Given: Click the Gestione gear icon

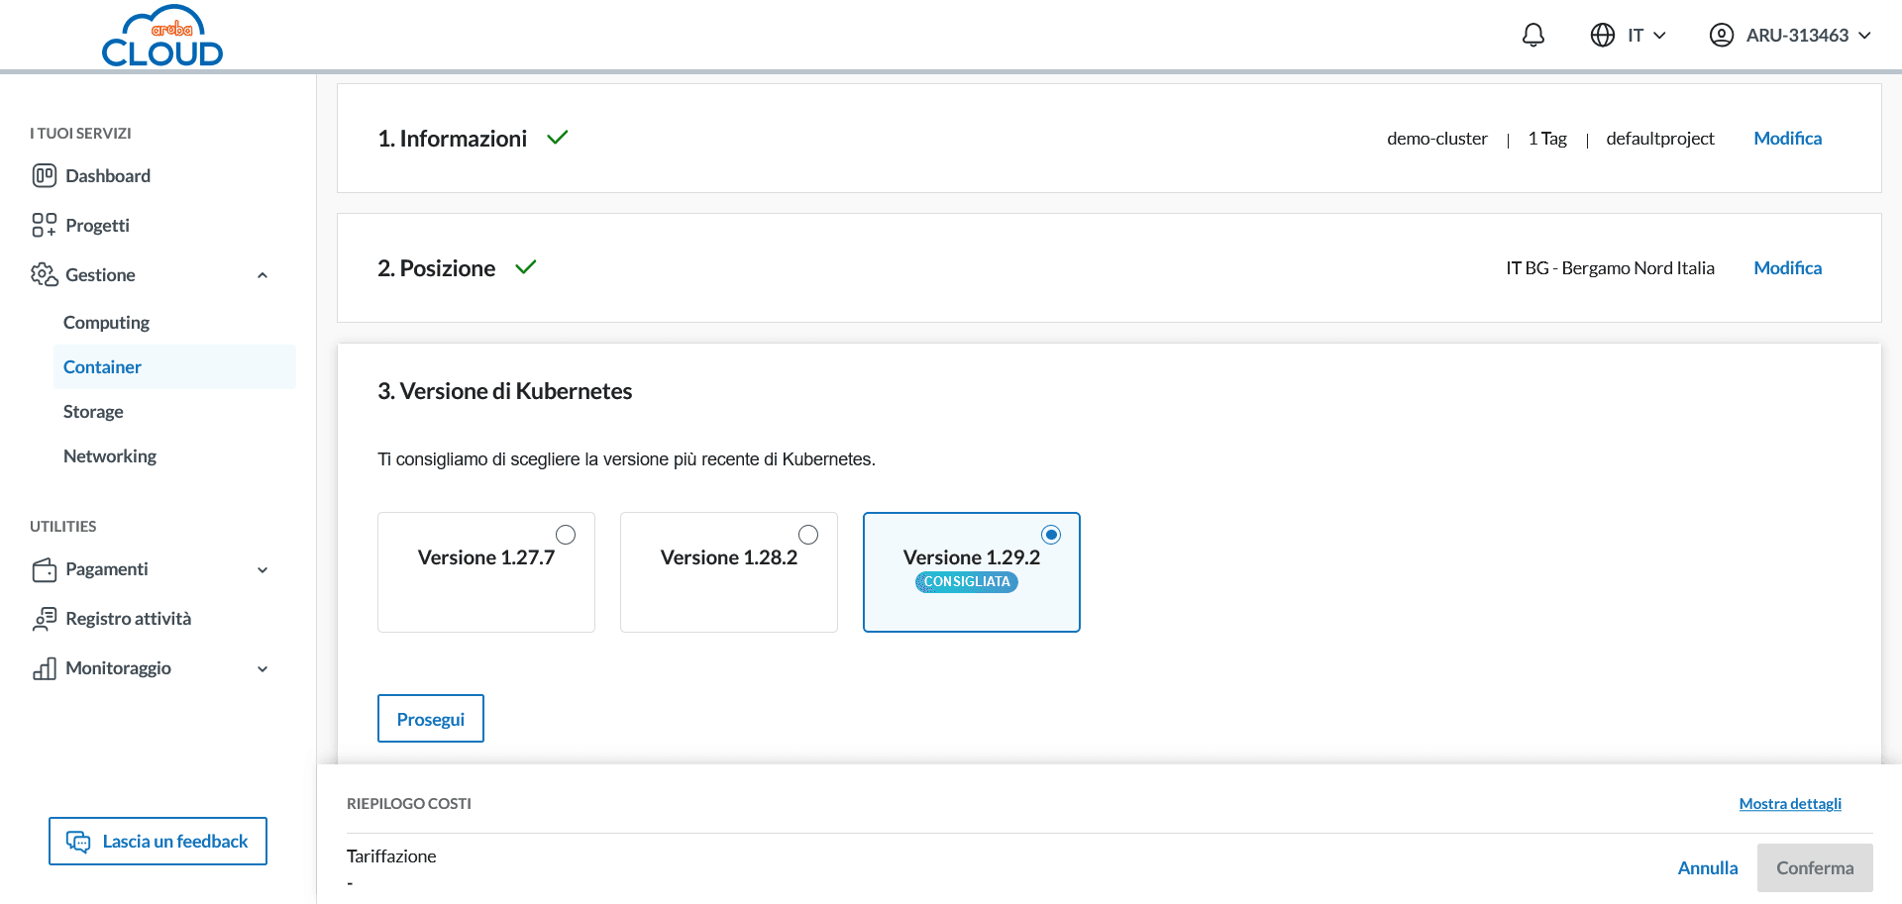Looking at the screenshot, I should point(45,275).
